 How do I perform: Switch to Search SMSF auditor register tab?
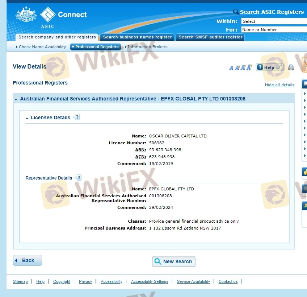click(210, 37)
